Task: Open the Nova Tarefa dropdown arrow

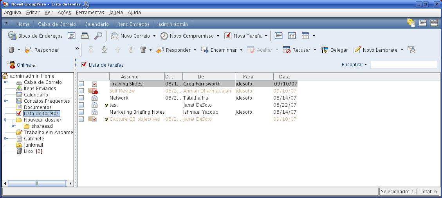Action: coord(266,36)
